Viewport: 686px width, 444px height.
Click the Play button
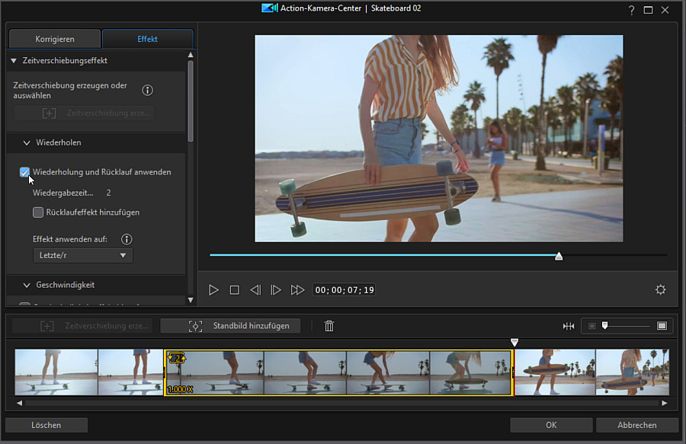coord(214,290)
